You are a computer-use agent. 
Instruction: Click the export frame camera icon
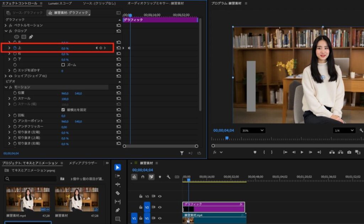pos(349,152)
